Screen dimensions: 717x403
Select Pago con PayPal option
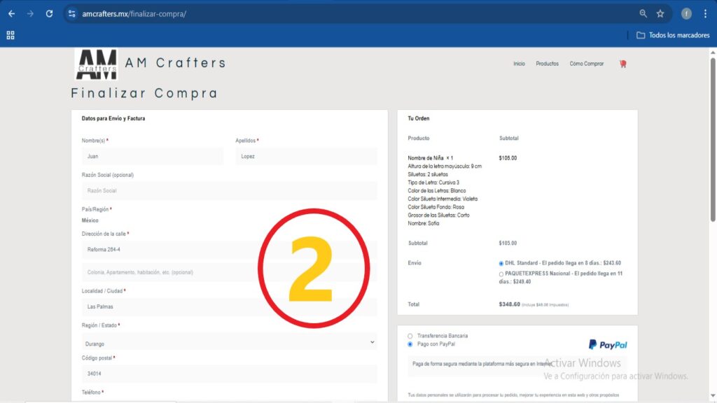coord(410,344)
